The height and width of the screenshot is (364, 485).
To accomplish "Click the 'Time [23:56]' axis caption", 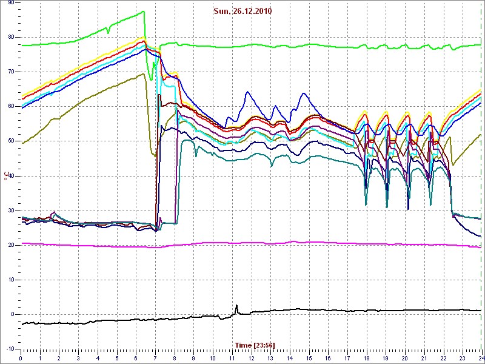I will (255, 345).
